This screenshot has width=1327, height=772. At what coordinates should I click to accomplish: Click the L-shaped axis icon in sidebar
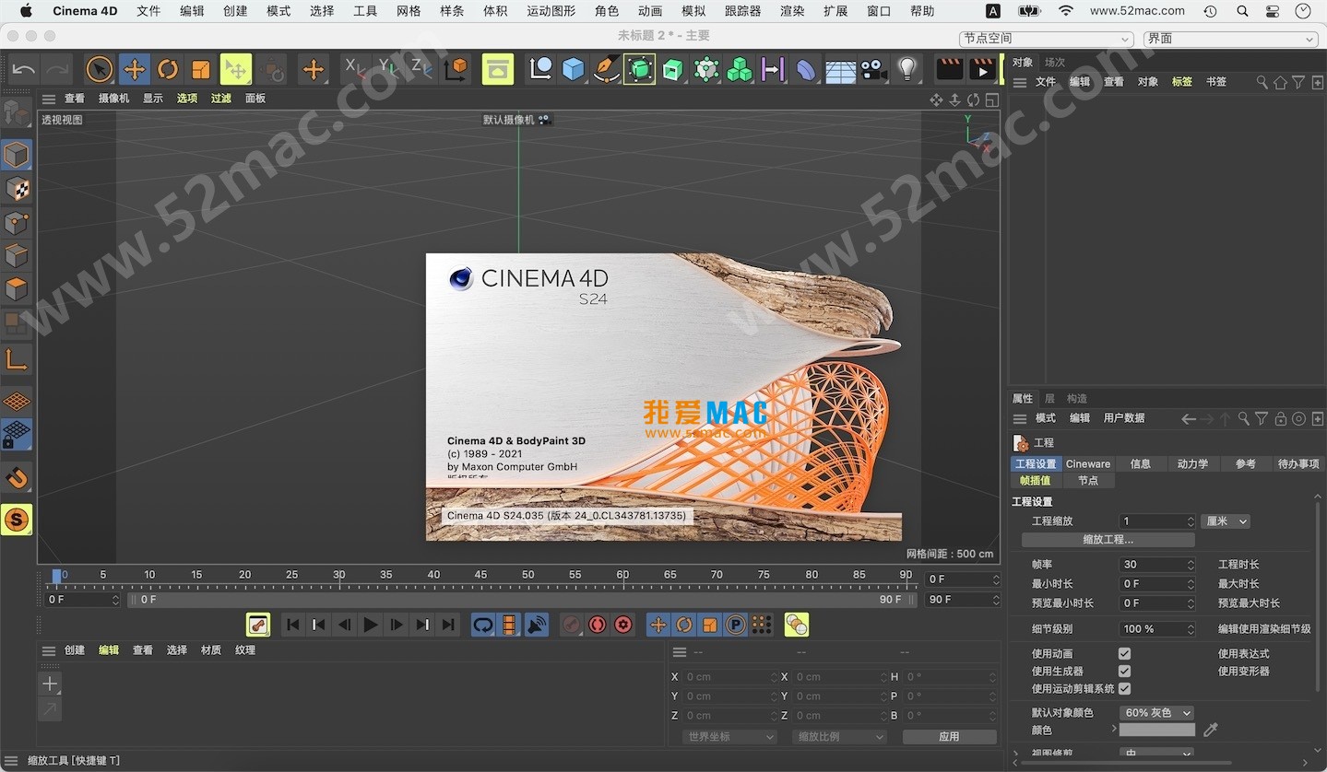coord(17,358)
